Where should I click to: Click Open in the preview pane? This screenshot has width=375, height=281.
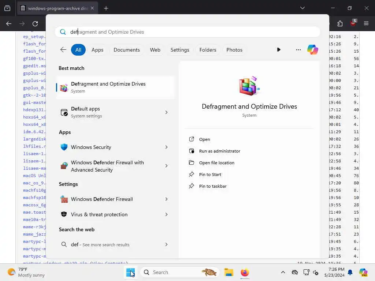204,139
